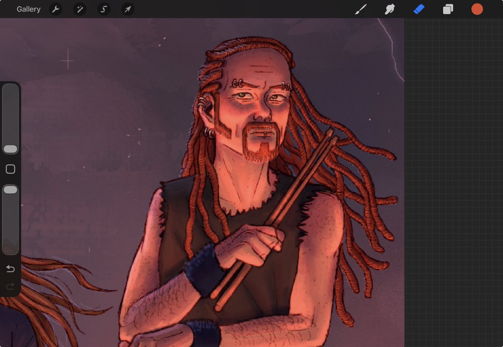Image resolution: width=503 pixels, height=347 pixels.
Task: Redo the last undone action
Action: (10, 287)
